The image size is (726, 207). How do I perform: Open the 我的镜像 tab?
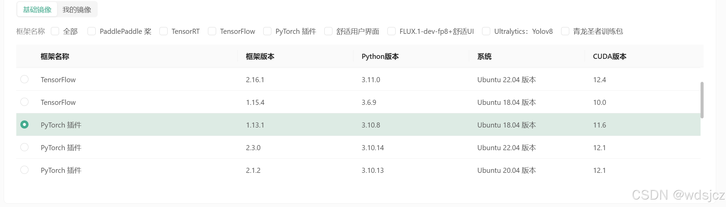tap(77, 9)
